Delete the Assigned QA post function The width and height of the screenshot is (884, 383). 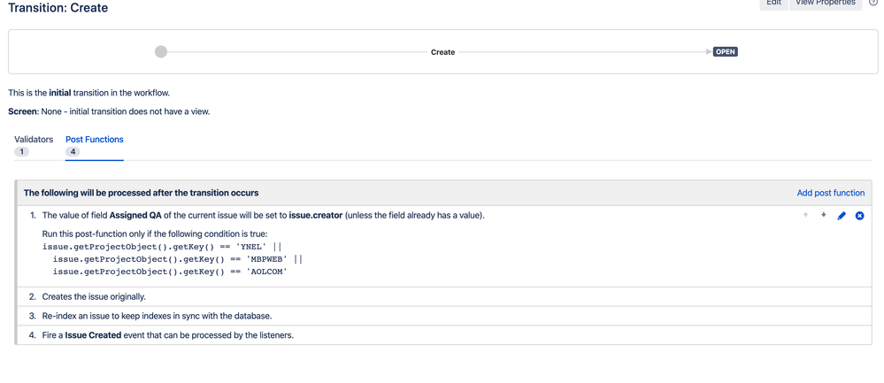tap(860, 216)
